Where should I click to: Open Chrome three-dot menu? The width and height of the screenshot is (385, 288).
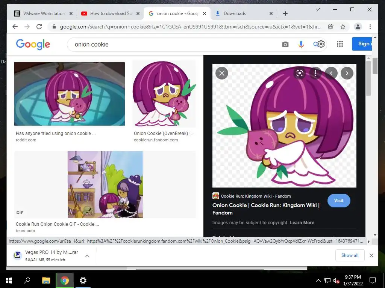click(370, 27)
